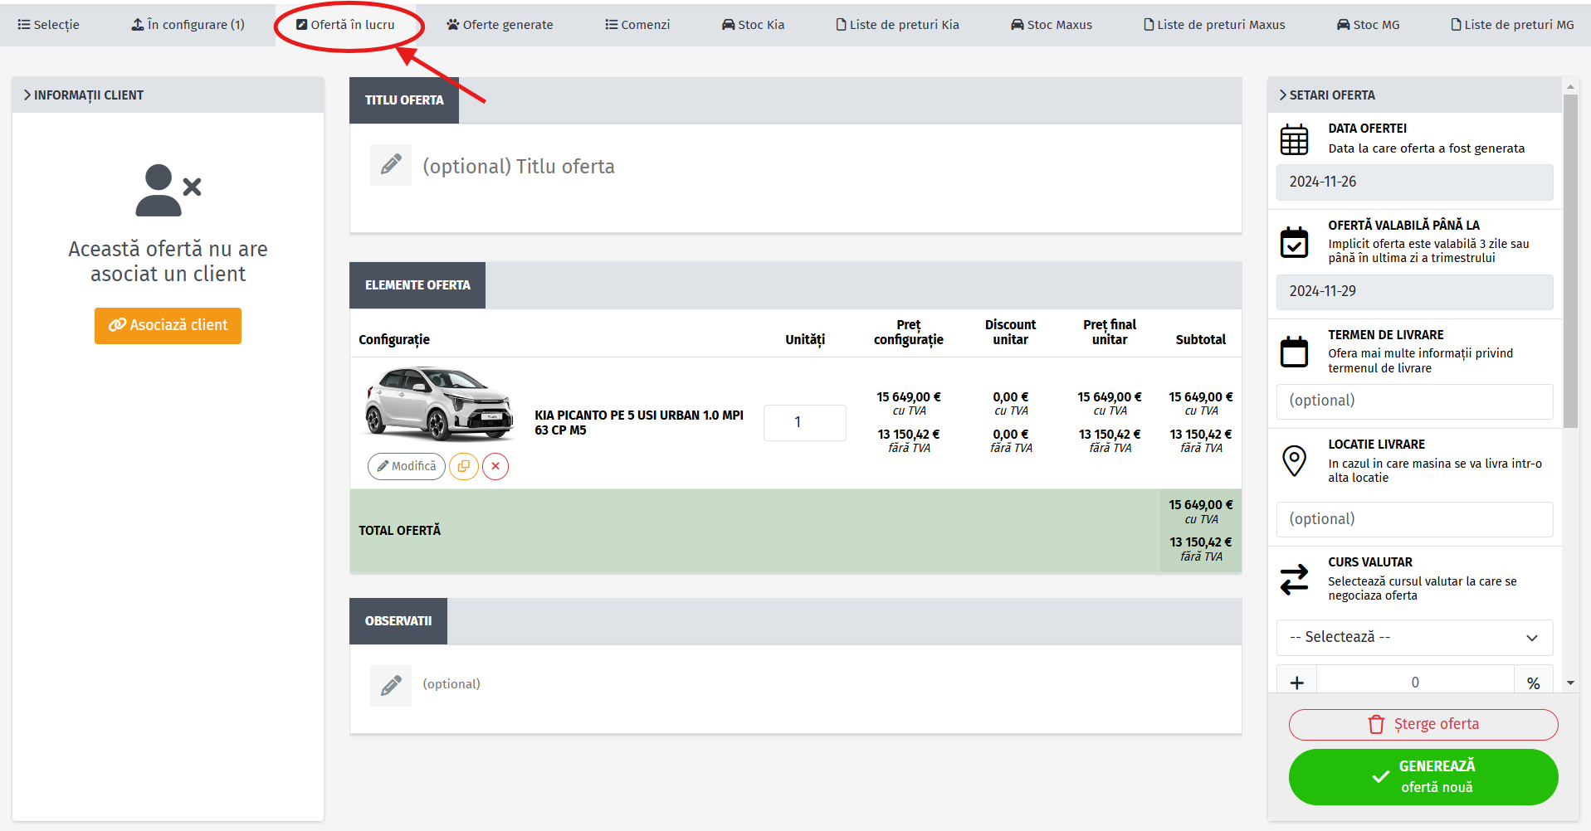Screen dimensions: 1591x831
Task: Go to Oferte generate tab
Action: pyautogui.click(x=500, y=25)
